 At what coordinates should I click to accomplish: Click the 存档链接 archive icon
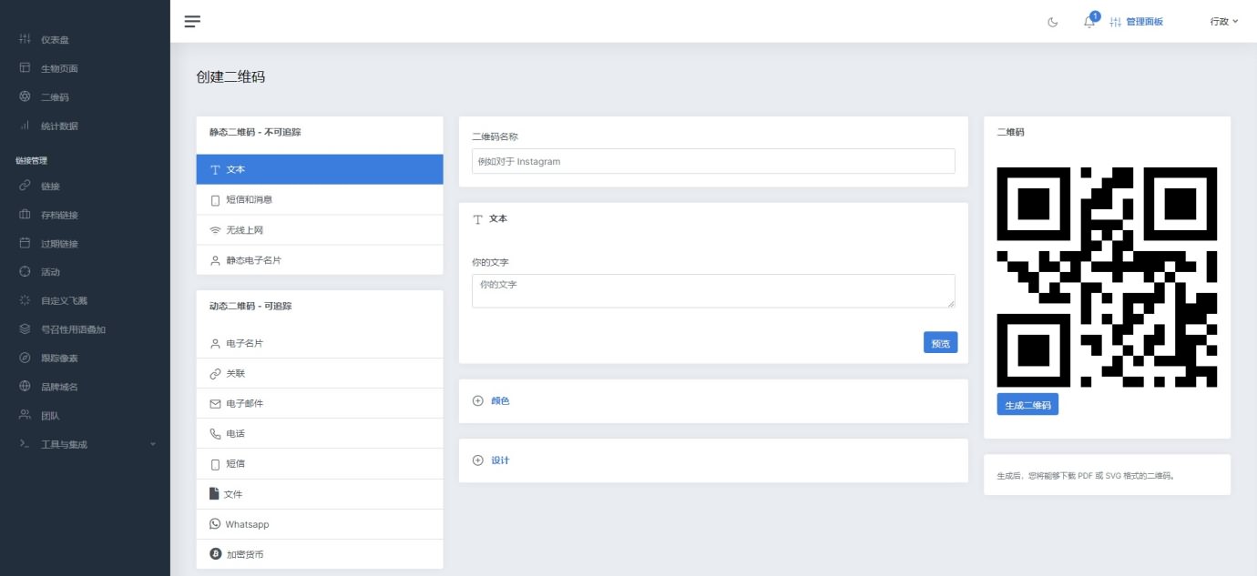(25, 216)
